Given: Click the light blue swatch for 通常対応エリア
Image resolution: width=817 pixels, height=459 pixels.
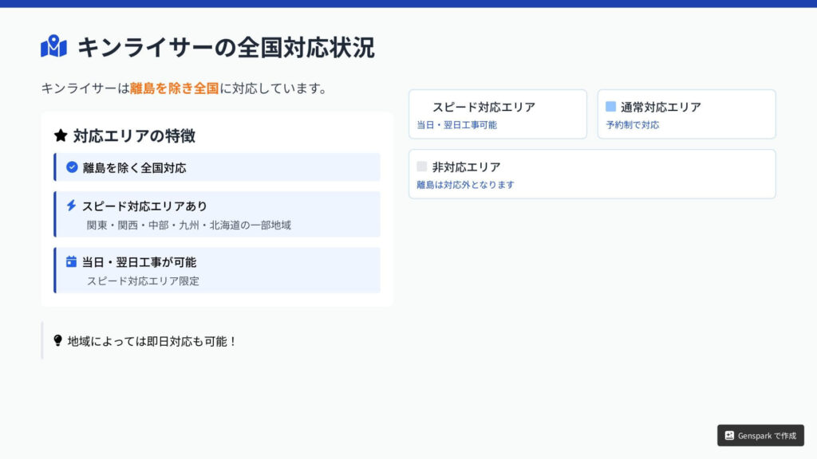Looking at the screenshot, I should click(x=610, y=107).
